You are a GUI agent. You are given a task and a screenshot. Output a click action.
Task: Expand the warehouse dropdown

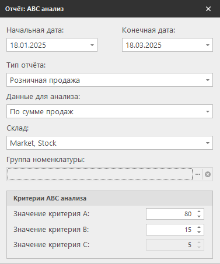click(x=208, y=143)
